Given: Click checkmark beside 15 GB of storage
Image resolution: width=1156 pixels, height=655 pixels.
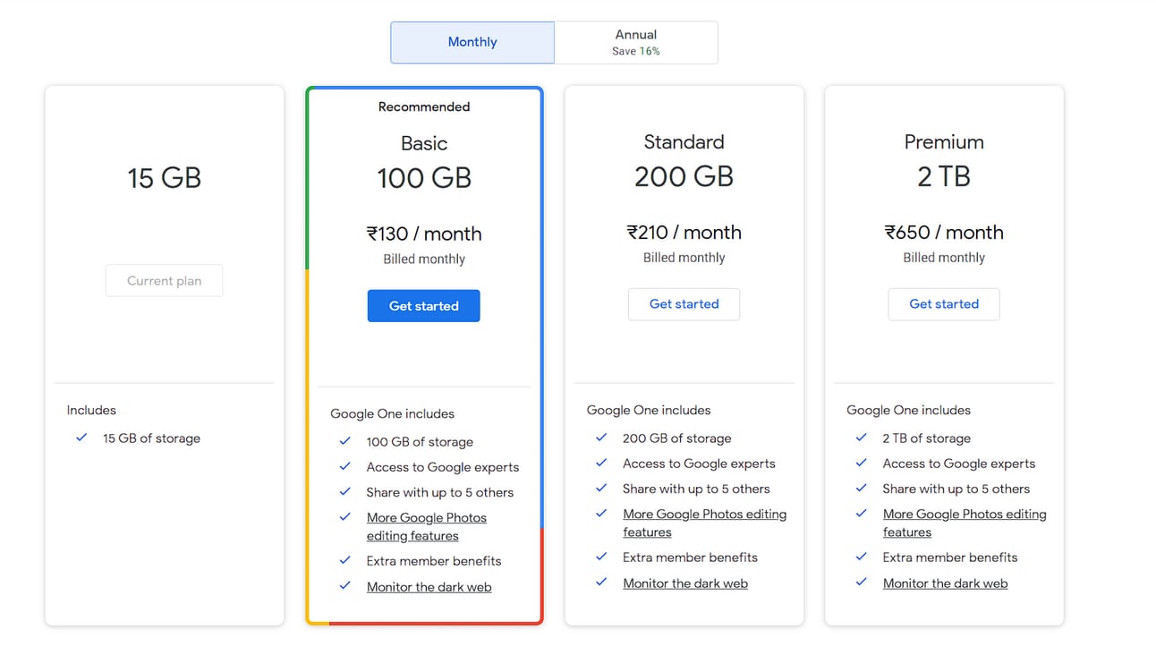Looking at the screenshot, I should tap(81, 438).
